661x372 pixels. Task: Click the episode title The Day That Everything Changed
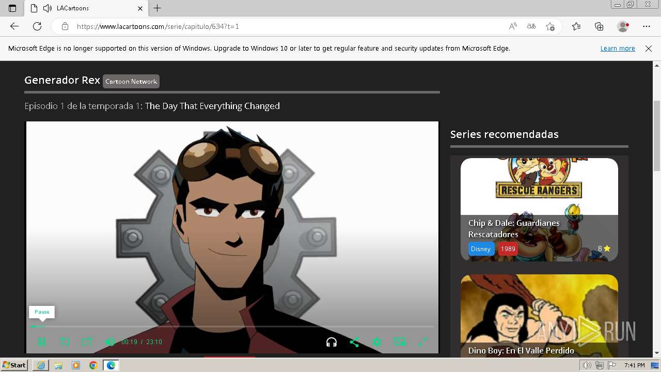click(212, 106)
